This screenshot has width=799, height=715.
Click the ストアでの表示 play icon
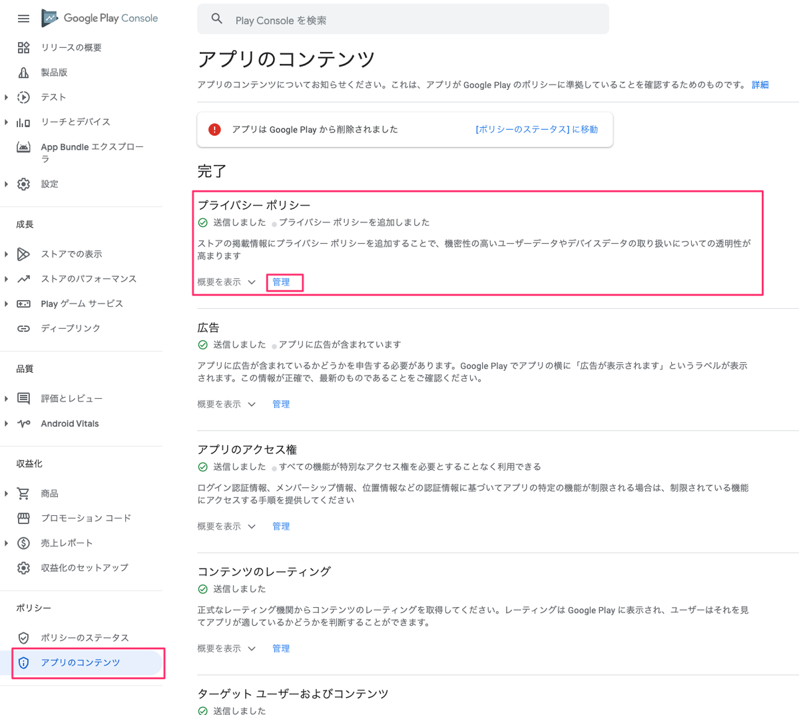[x=23, y=254]
